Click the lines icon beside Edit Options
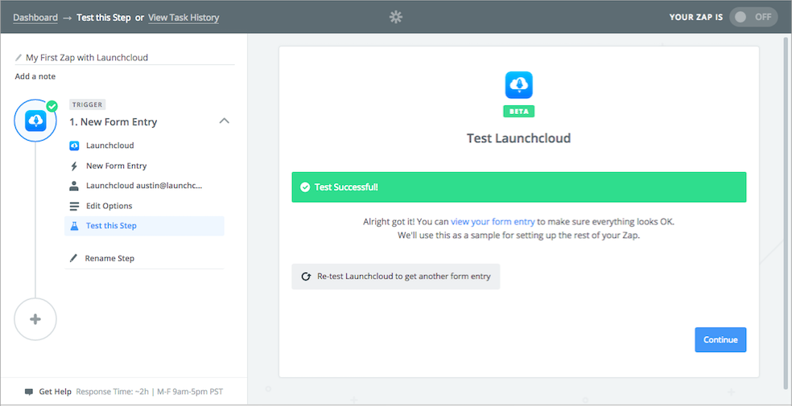Viewport: 792px width, 406px height. point(74,207)
